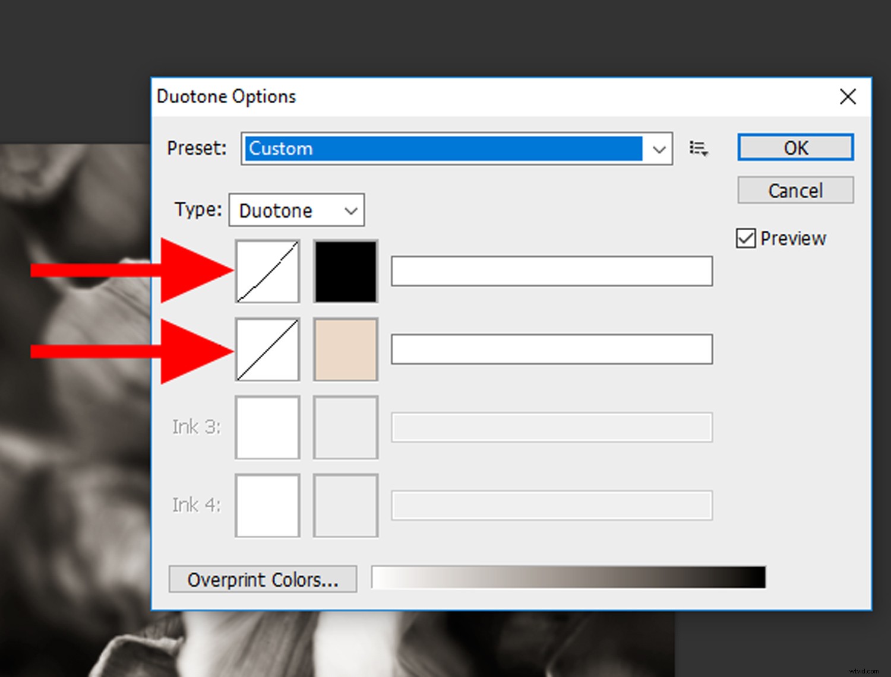Open the Ink 1 duotone curve editor
Image resolution: width=891 pixels, height=677 pixels.
pyautogui.click(x=267, y=271)
